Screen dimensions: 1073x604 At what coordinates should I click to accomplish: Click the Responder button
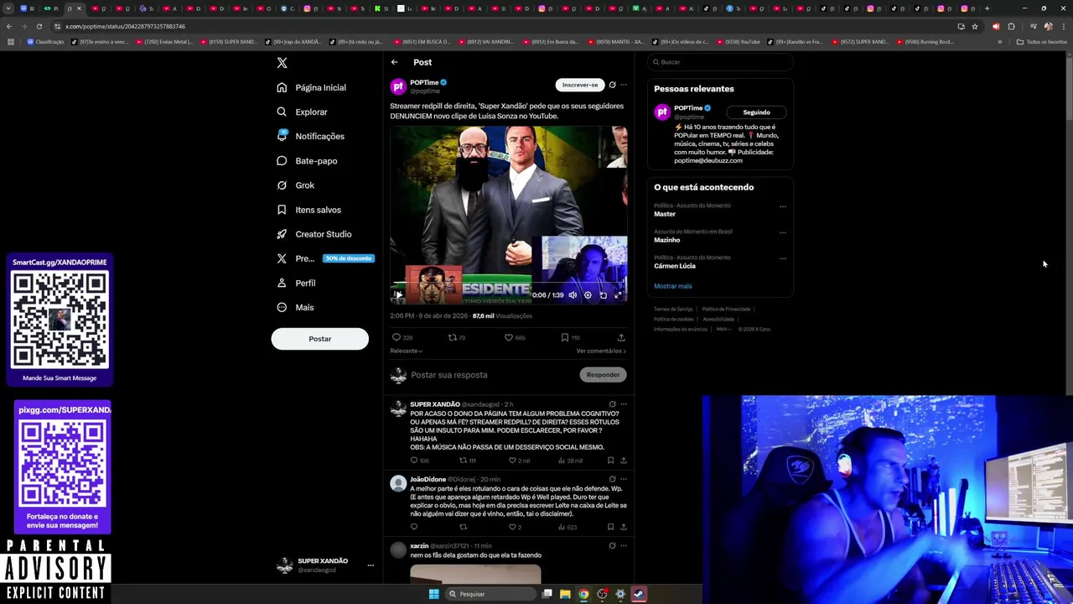603,375
